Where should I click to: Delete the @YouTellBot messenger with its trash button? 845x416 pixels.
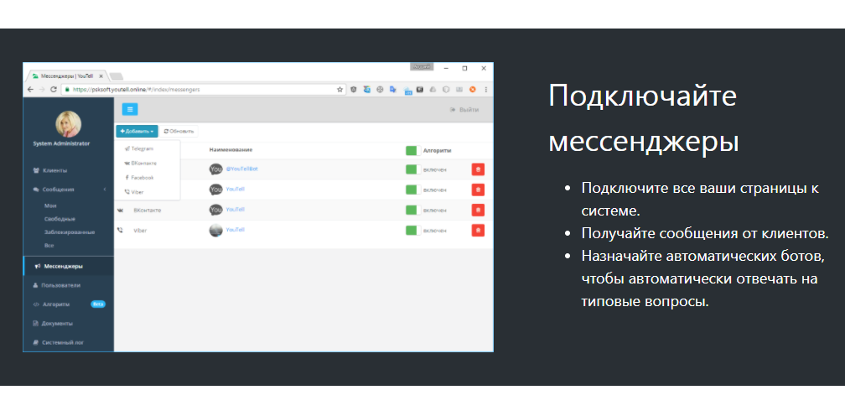tap(478, 169)
